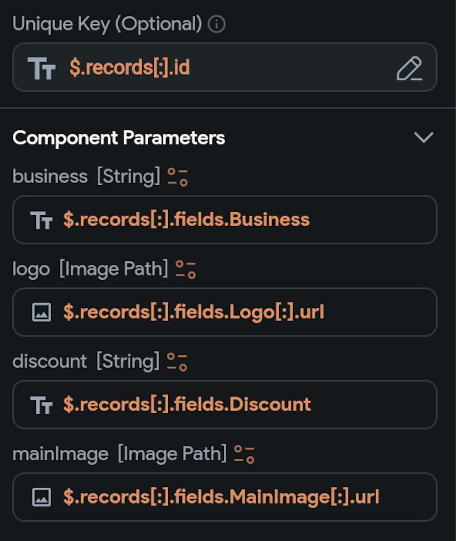
Task: Edit the Unique Key with the pencil icon
Action: click(x=409, y=68)
